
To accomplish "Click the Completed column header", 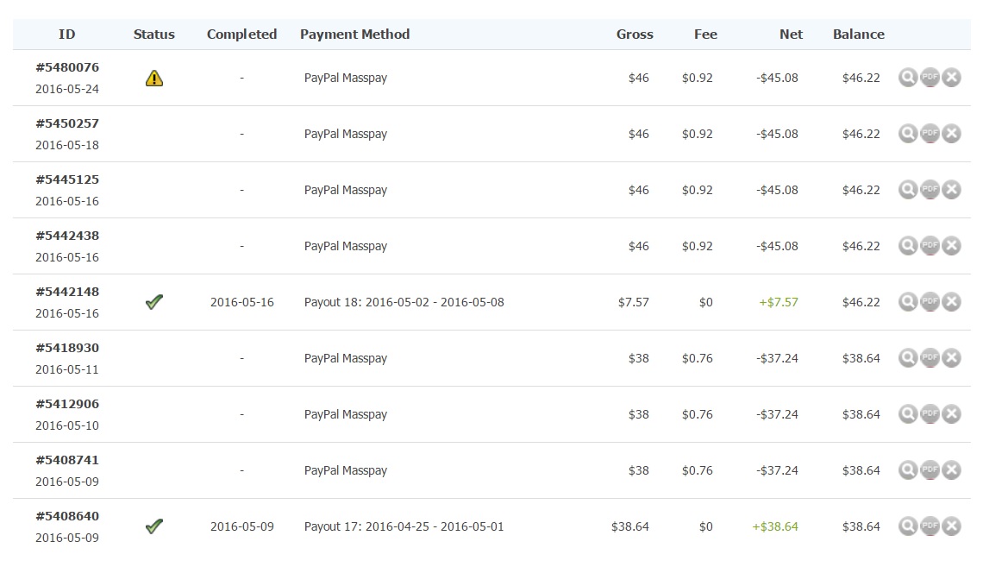I will pos(241,35).
